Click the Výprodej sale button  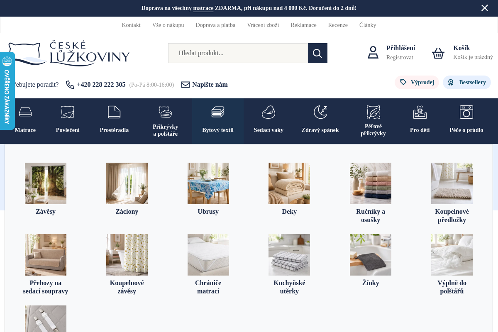[417, 82]
